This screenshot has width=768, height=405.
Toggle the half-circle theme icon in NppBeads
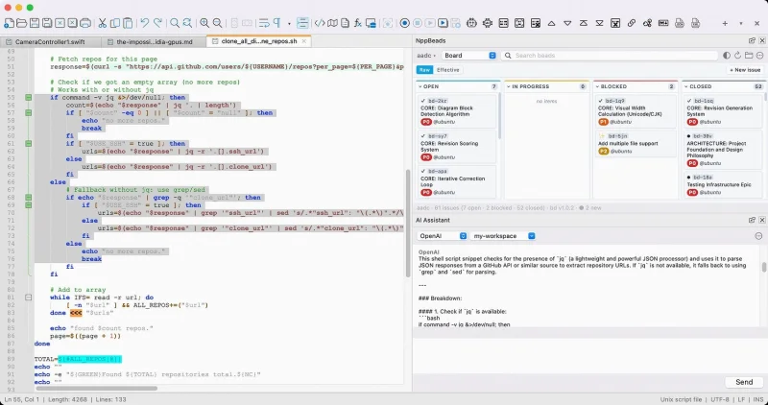[727, 56]
